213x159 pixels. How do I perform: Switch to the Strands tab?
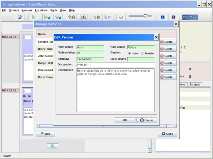pyautogui.click(x=195, y=85)
